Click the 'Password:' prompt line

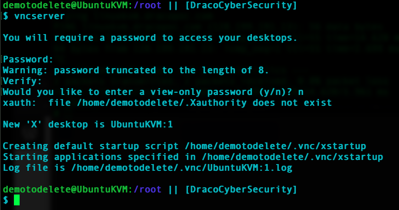[x=28, y=59]
